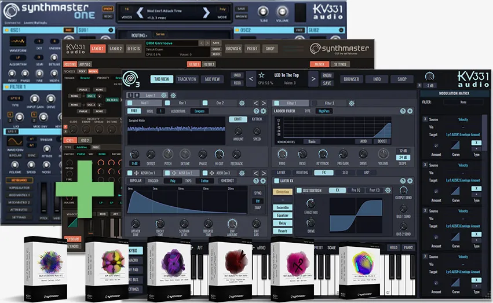Enable the Filter 2 checkbox

[314, 103]
